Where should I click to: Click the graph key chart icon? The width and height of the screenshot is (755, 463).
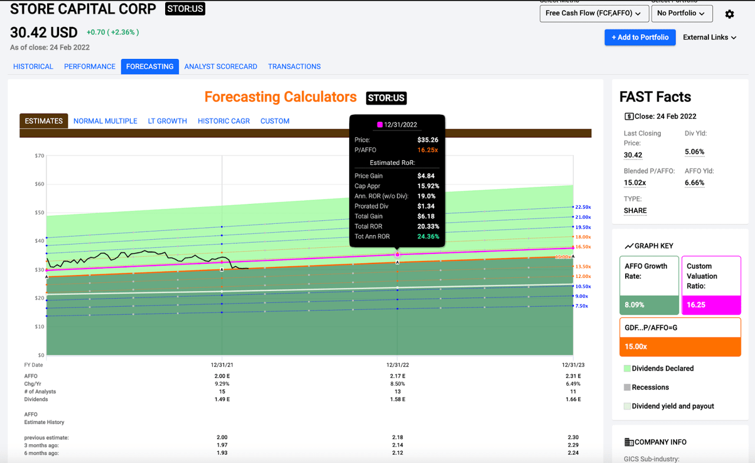tap(629, 246)
